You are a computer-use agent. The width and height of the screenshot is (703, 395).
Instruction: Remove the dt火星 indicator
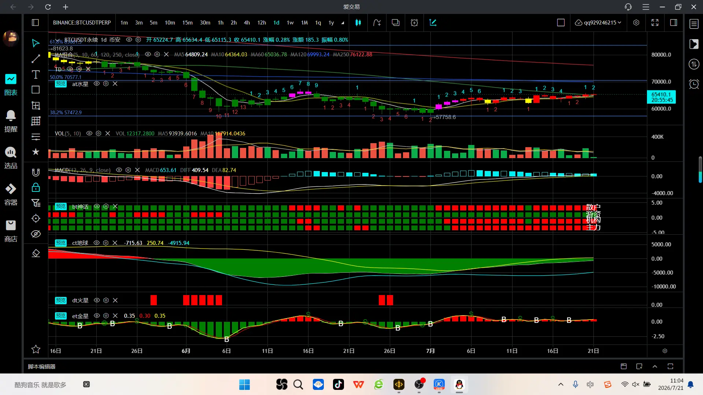tap(115, 300)
